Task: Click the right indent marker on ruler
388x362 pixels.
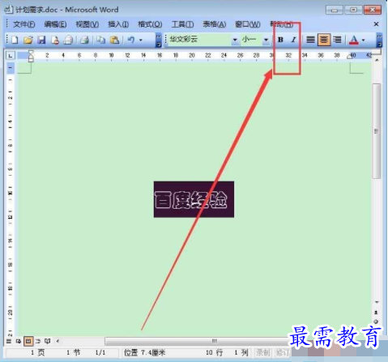Action: tap(350, 56)
